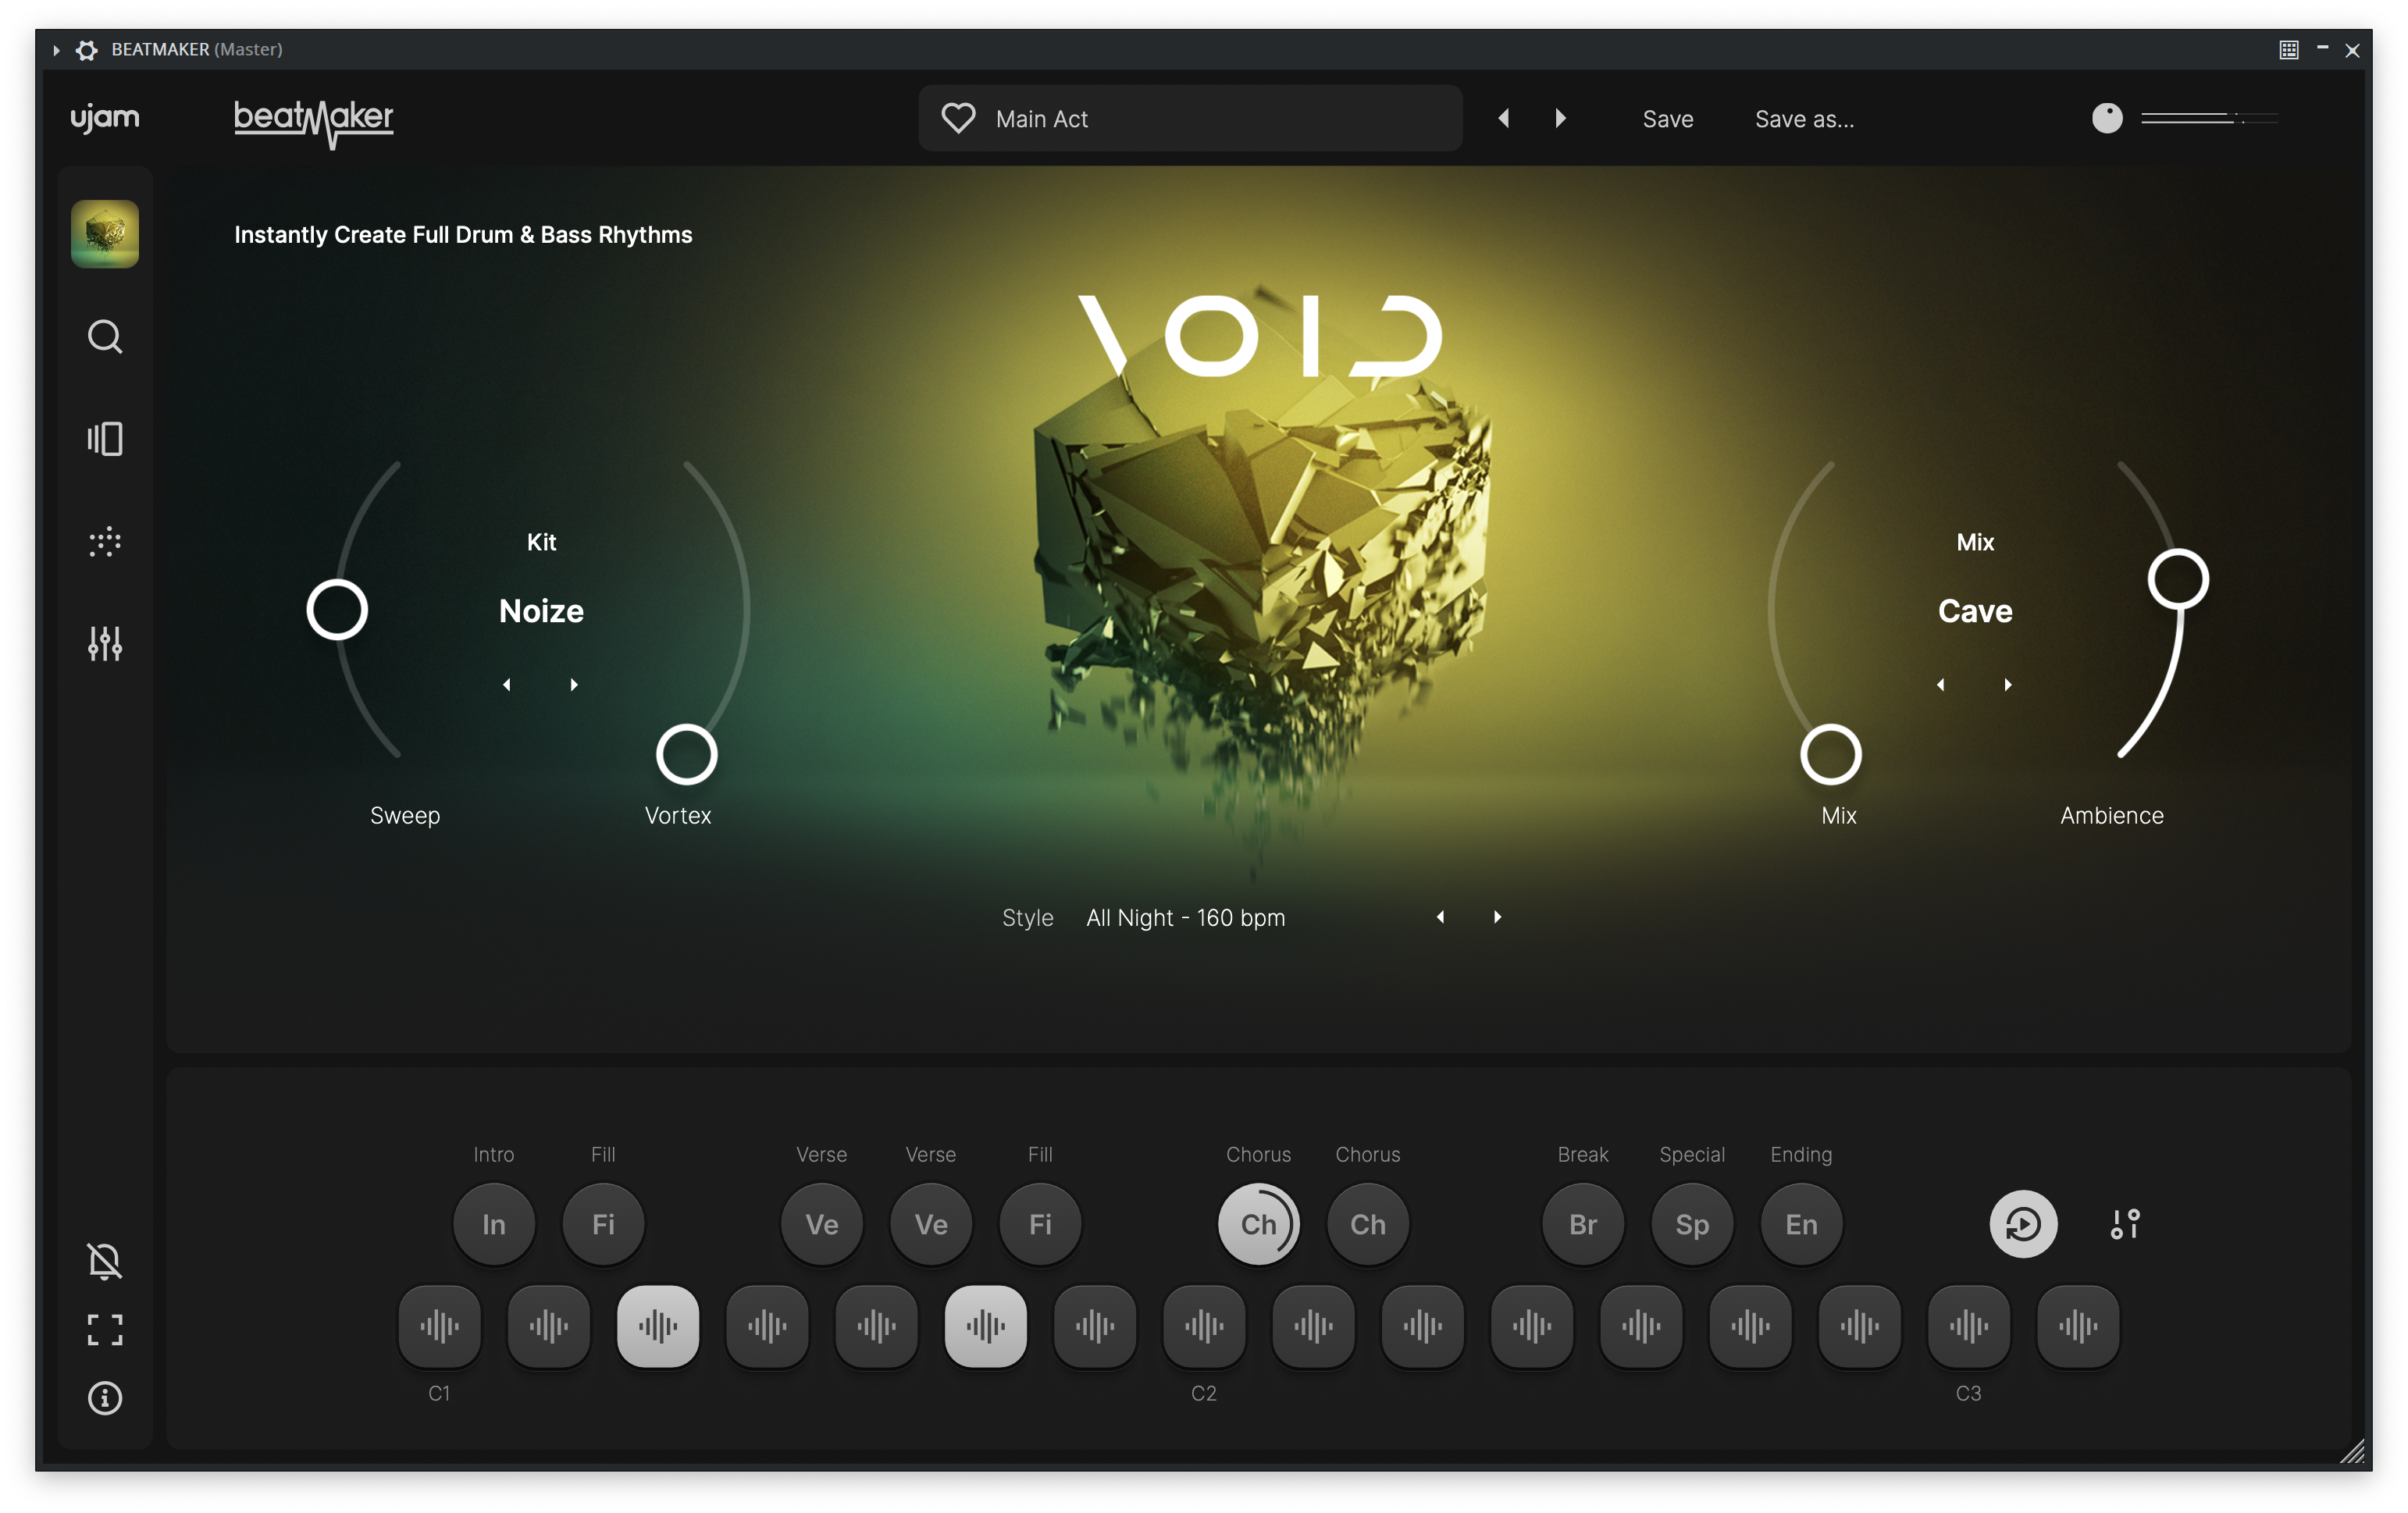
Task: Trigger the second Verse pad
Action: coord(931,1224)
